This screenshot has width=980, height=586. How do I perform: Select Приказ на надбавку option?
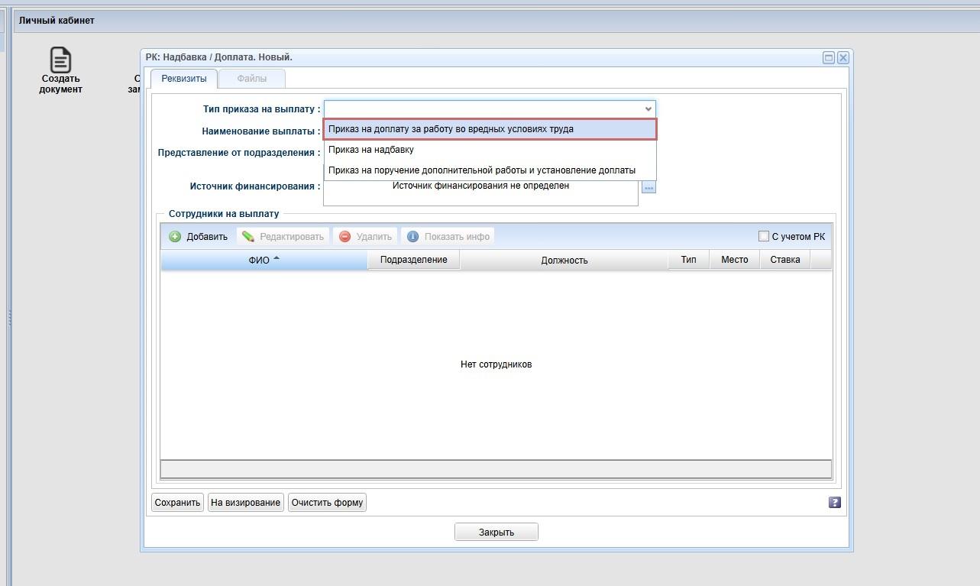[x=490, y=150]
